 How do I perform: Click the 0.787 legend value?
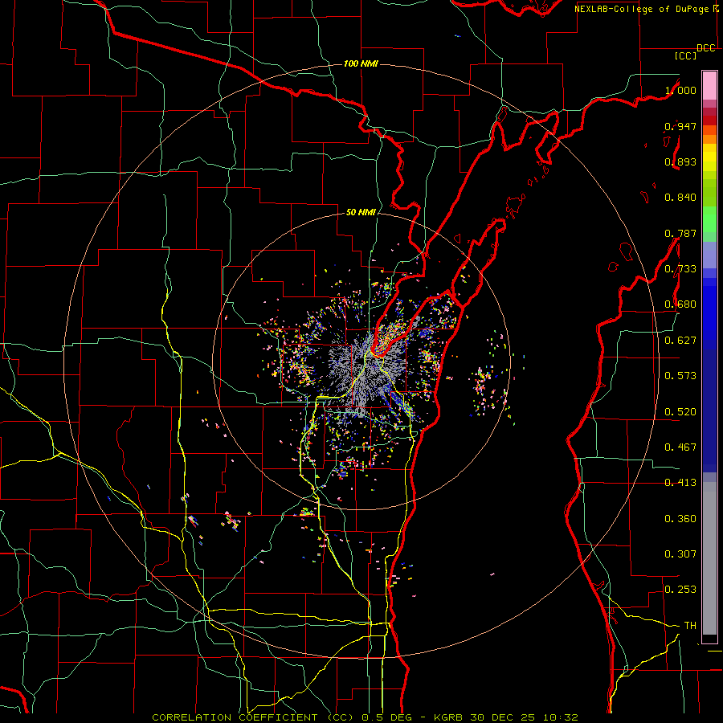tap(680, 233)
